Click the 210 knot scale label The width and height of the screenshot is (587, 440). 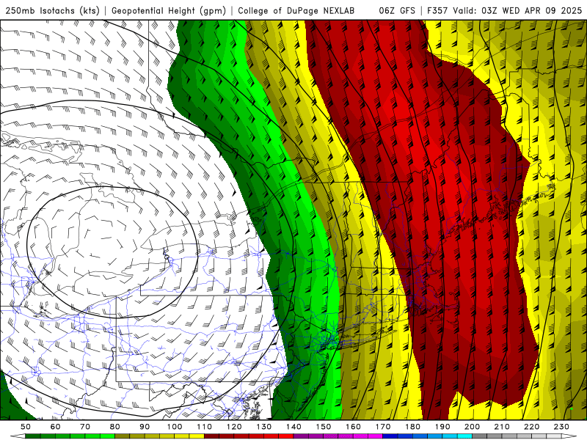click(502, 427)
